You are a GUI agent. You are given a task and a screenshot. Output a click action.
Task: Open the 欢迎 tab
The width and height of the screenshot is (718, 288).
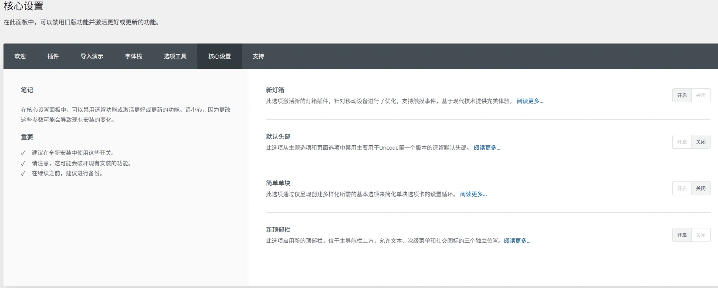click(20, 56)
